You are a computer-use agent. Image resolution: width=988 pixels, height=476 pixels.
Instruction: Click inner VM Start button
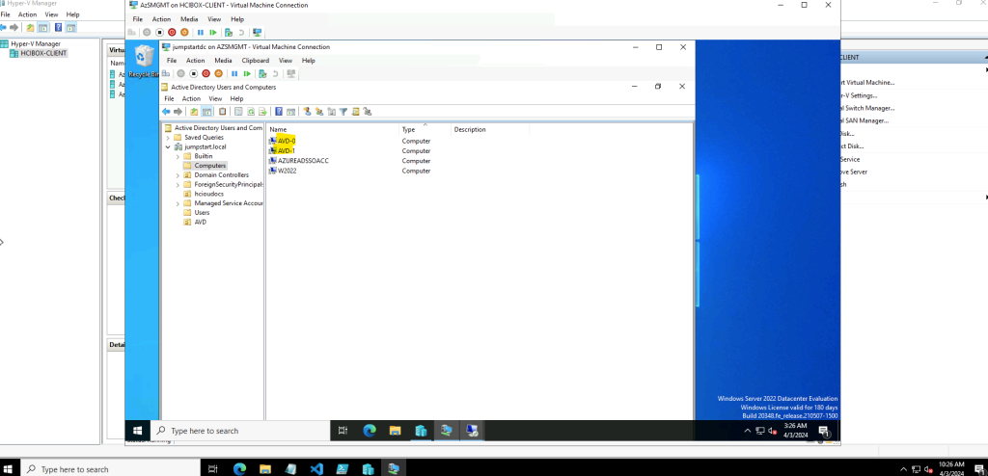pyautogui.click(x=137, y=431)
